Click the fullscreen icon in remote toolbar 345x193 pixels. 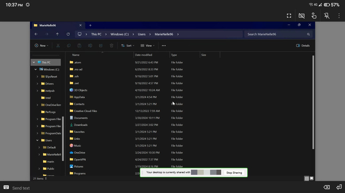click(x=289, y=15)
